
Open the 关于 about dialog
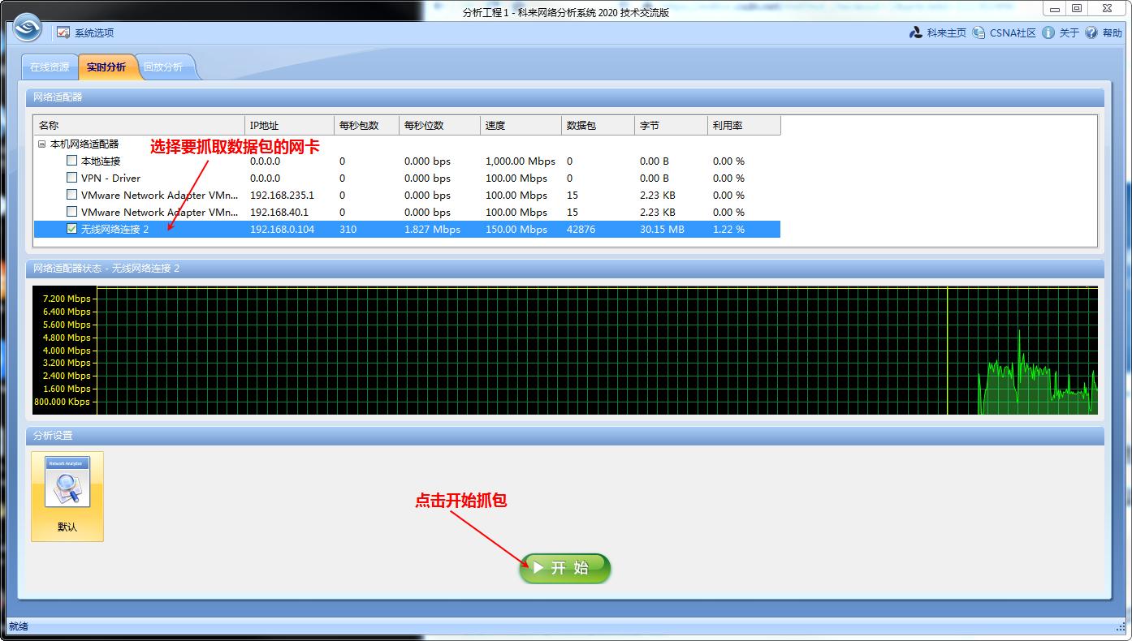[1061, 33]
